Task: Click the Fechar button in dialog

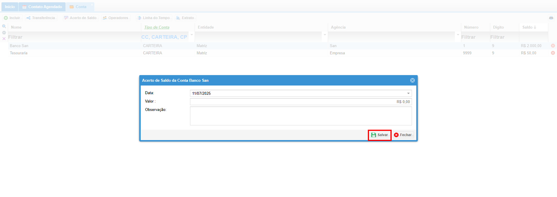Action: [x=403, y=135]
